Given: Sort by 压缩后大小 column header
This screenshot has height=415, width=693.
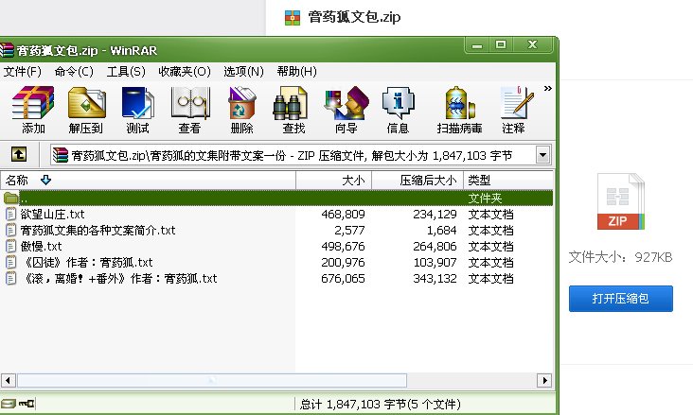Looking at the screenshot, I should tap(418, 181).
